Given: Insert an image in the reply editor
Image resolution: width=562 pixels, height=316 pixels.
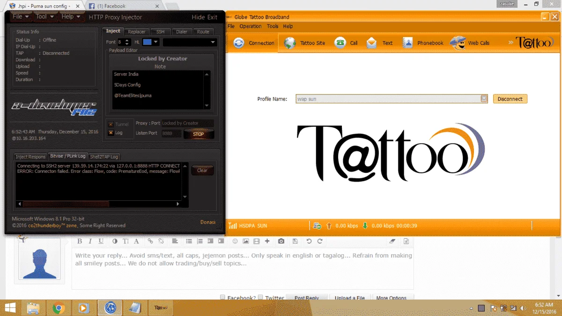Looking at the screenshot, I should (x=246, y=241).
